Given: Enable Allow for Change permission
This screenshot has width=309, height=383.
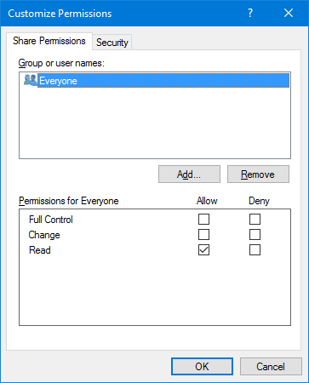Looking at the screenshot, I should pos(203,235).
